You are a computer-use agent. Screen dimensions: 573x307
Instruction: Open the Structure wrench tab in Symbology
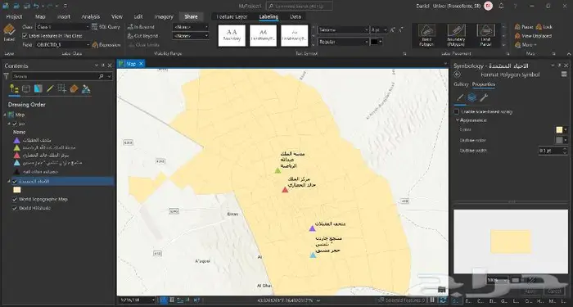click(x=484, y=97)
